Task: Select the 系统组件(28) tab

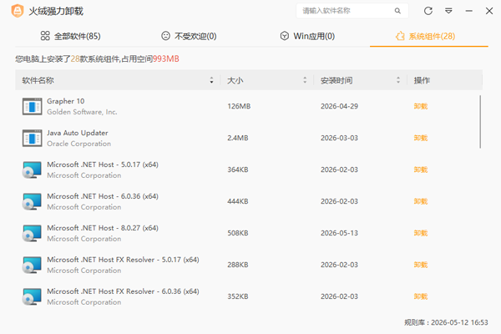Action: (425, 36)
